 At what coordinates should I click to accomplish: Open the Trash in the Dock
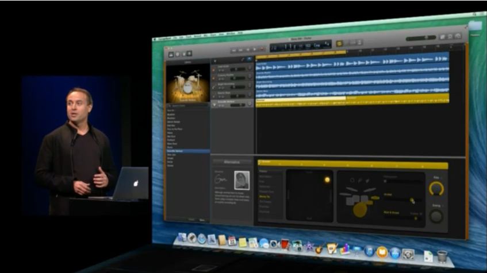pyautogui.click(x=442, y=257)
